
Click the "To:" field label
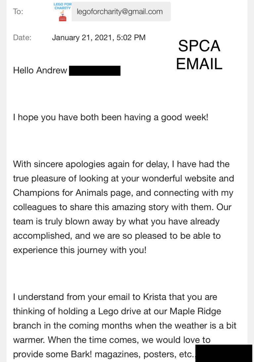(x=18, y=12)
